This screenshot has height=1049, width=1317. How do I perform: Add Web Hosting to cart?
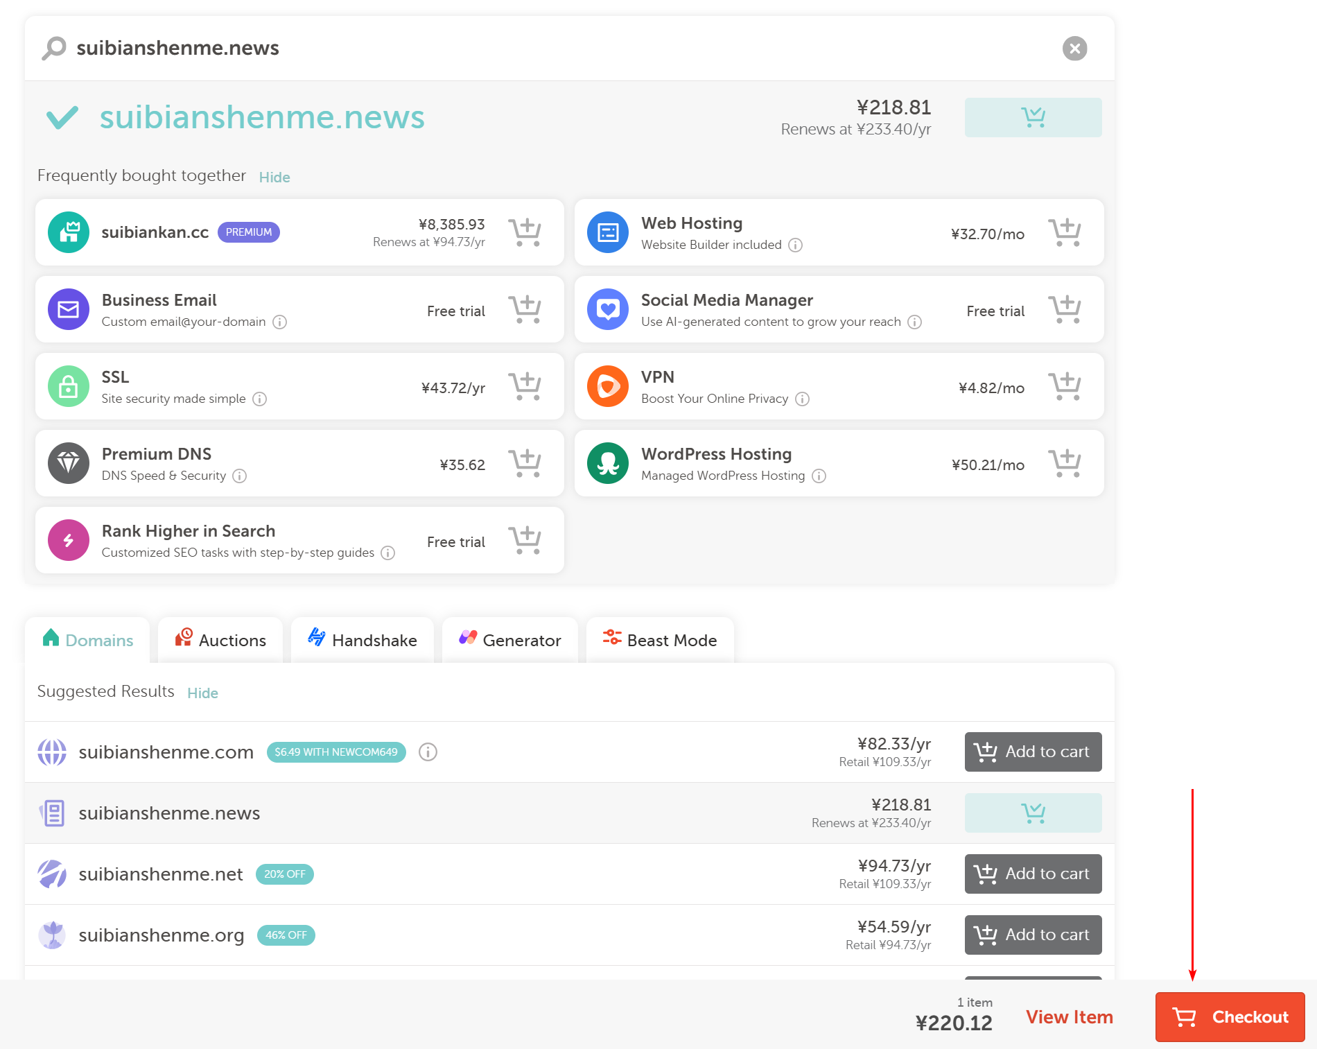coord(1064,232)
